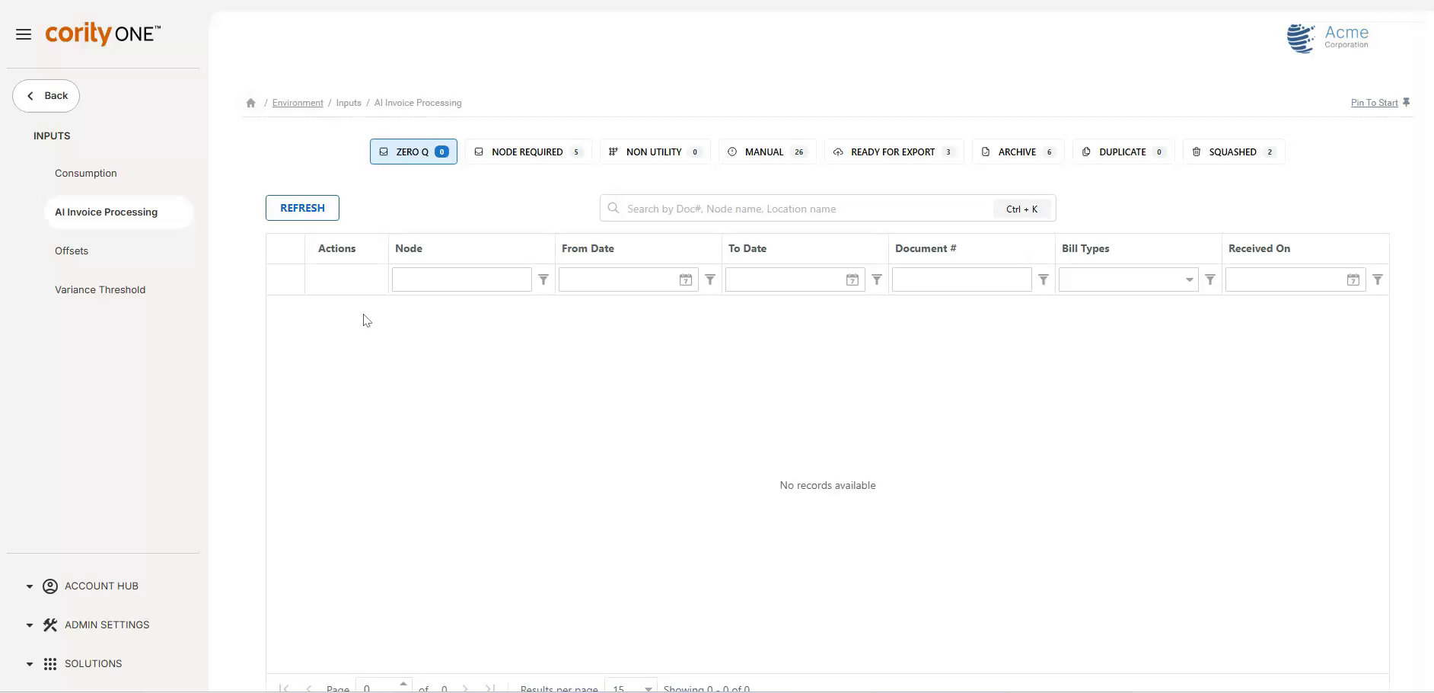Open the Environment breadcrumb link
Image resolution: width=1434 pixels, height=693 pixels.
click(296, 102)
